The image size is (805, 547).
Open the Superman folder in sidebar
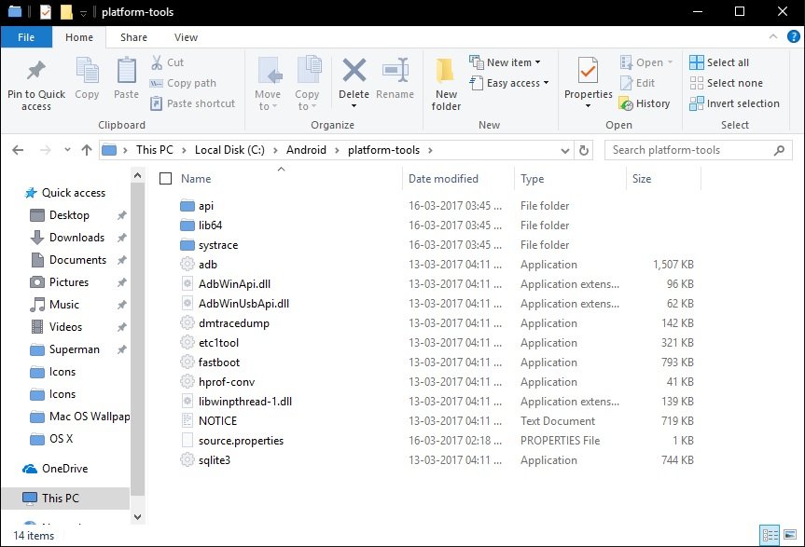pyautogui.click(x=75, y=349)
